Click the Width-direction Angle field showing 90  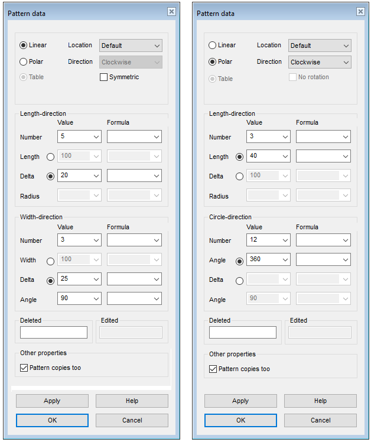74,299
